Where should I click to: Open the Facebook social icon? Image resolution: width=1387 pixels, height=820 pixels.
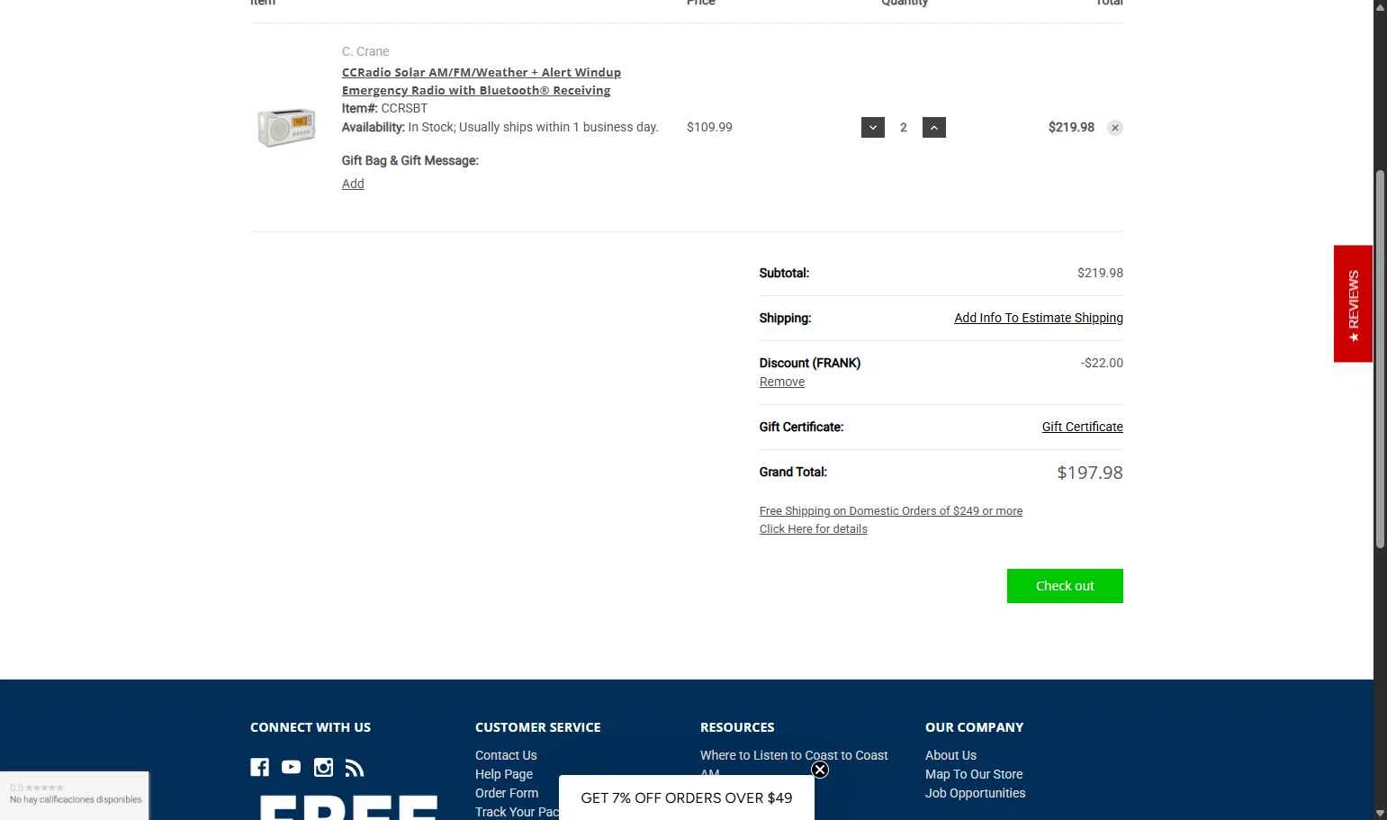(x=259, y=767)
